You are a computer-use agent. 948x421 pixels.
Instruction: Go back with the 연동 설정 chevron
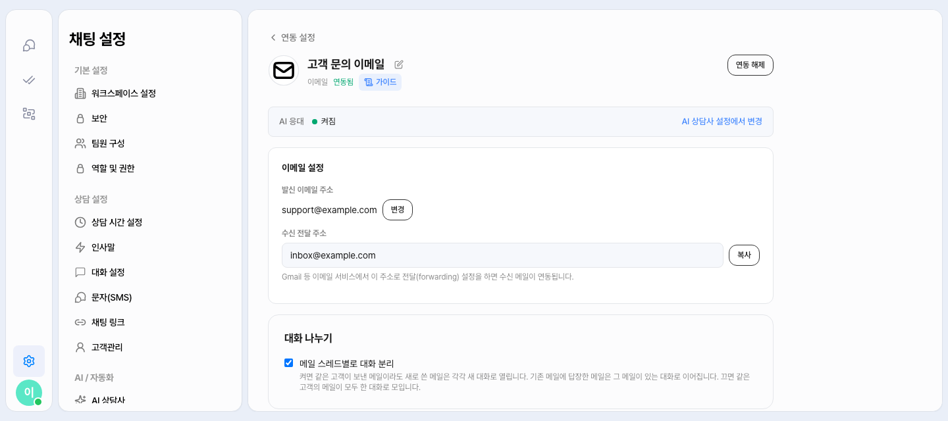point(273,37)
